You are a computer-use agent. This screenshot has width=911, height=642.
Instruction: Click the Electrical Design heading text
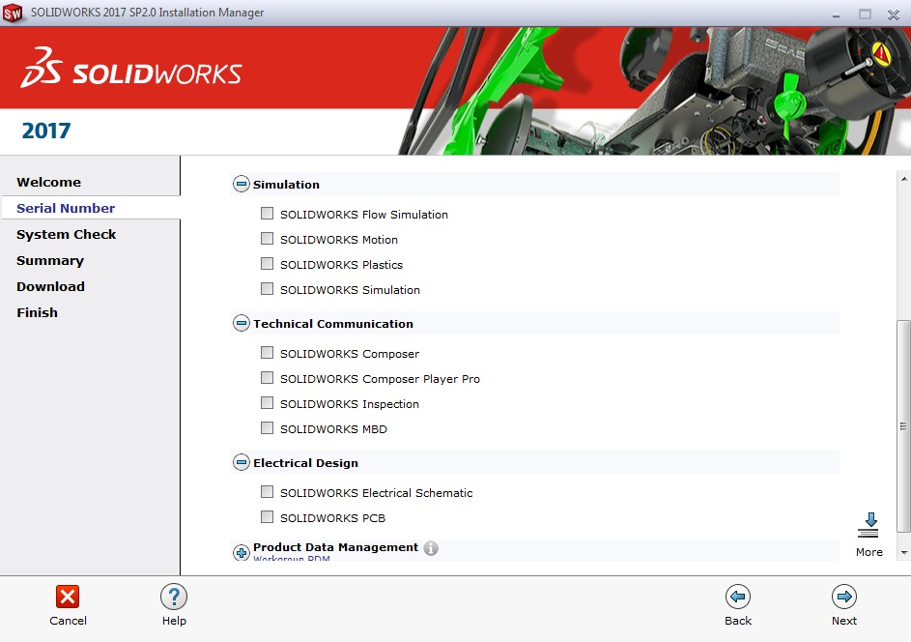[x=305, y=463]
